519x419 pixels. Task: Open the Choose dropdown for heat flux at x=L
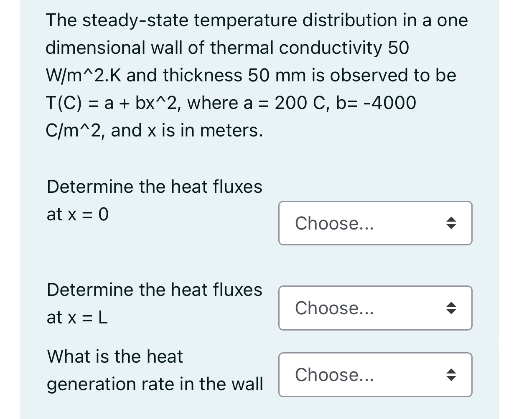coord(375,308)
